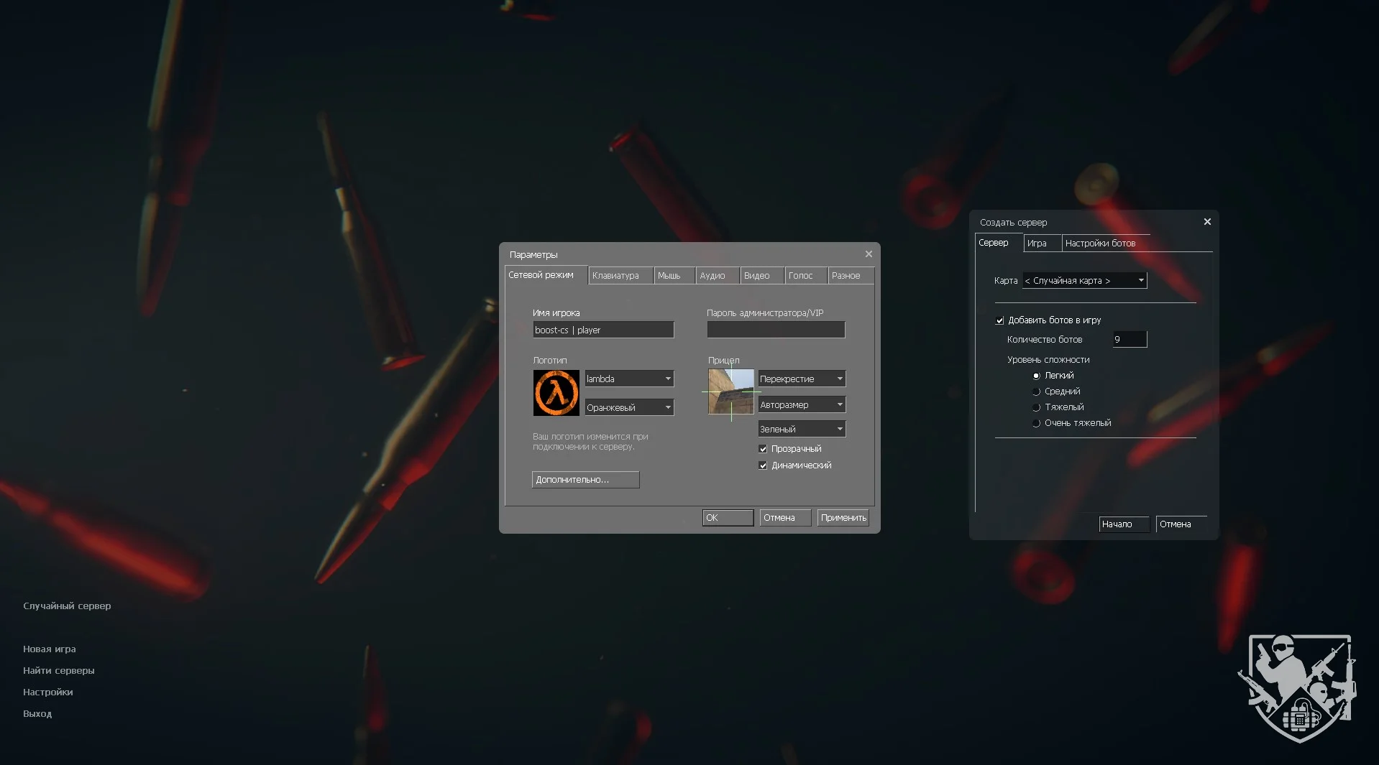This screenshot has height=765, width=1379.
Task: Choose Очень тяжелый difficulty level
Action: [x=1036, y=423]
